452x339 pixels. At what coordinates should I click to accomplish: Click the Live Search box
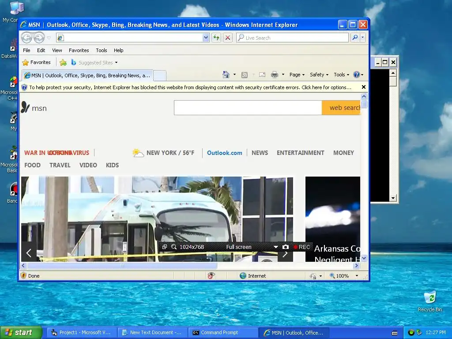point(292,38)
